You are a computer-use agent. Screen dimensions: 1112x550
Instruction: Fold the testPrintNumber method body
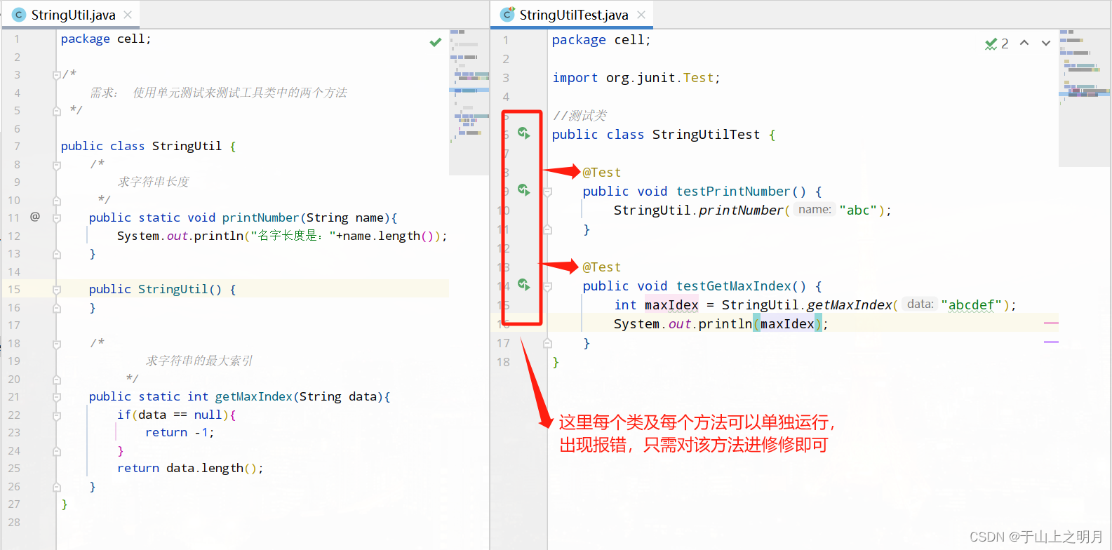(548, 192)
